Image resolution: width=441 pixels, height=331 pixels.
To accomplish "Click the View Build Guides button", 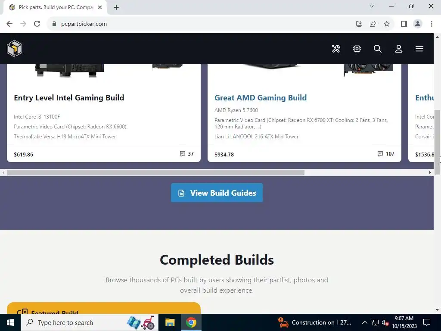I will coord(217,193).
